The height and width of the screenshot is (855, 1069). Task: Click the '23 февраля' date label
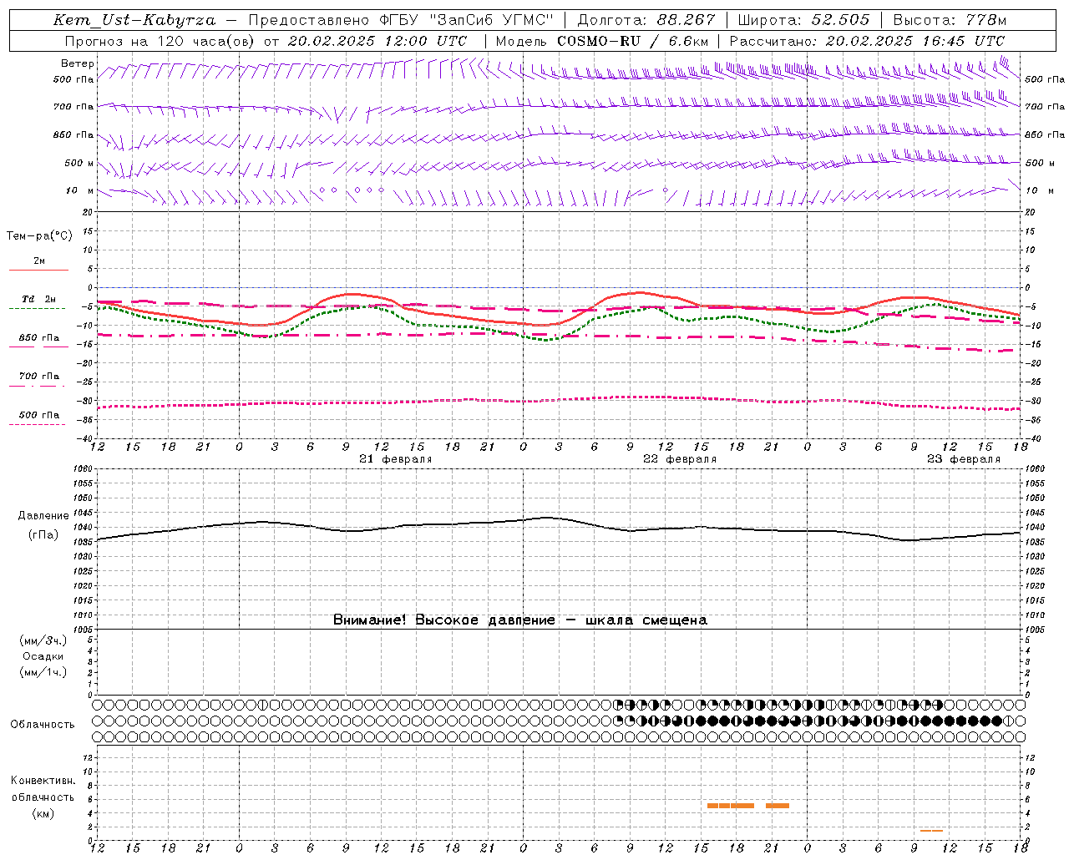pyautogui.click(x=964, y=459)
